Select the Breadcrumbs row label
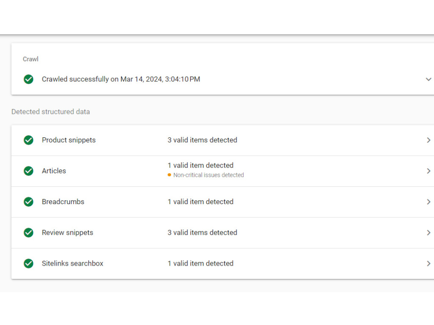Screen dimensions: 434x325 point(63,202)
